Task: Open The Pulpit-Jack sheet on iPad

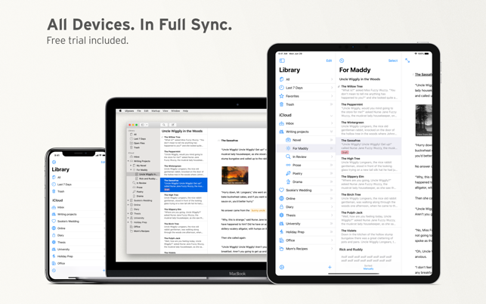Action: [368, 219]
